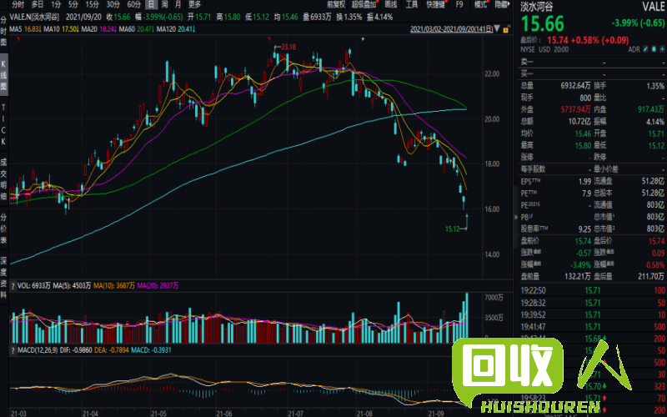Select the 月 monthly period tab
Image resolution: width=667 pixels, height=417 pixels.
(x=178, y=4)
